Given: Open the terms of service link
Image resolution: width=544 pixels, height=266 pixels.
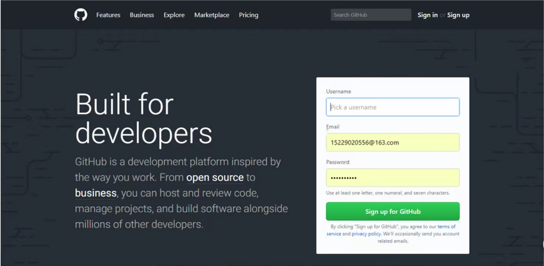Looking at the screenshot, I should (x=446, y=227).
